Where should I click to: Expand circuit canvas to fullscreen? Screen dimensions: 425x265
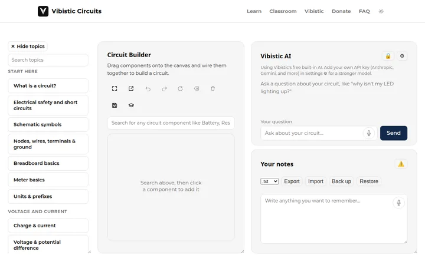click(x=115, y=89)
